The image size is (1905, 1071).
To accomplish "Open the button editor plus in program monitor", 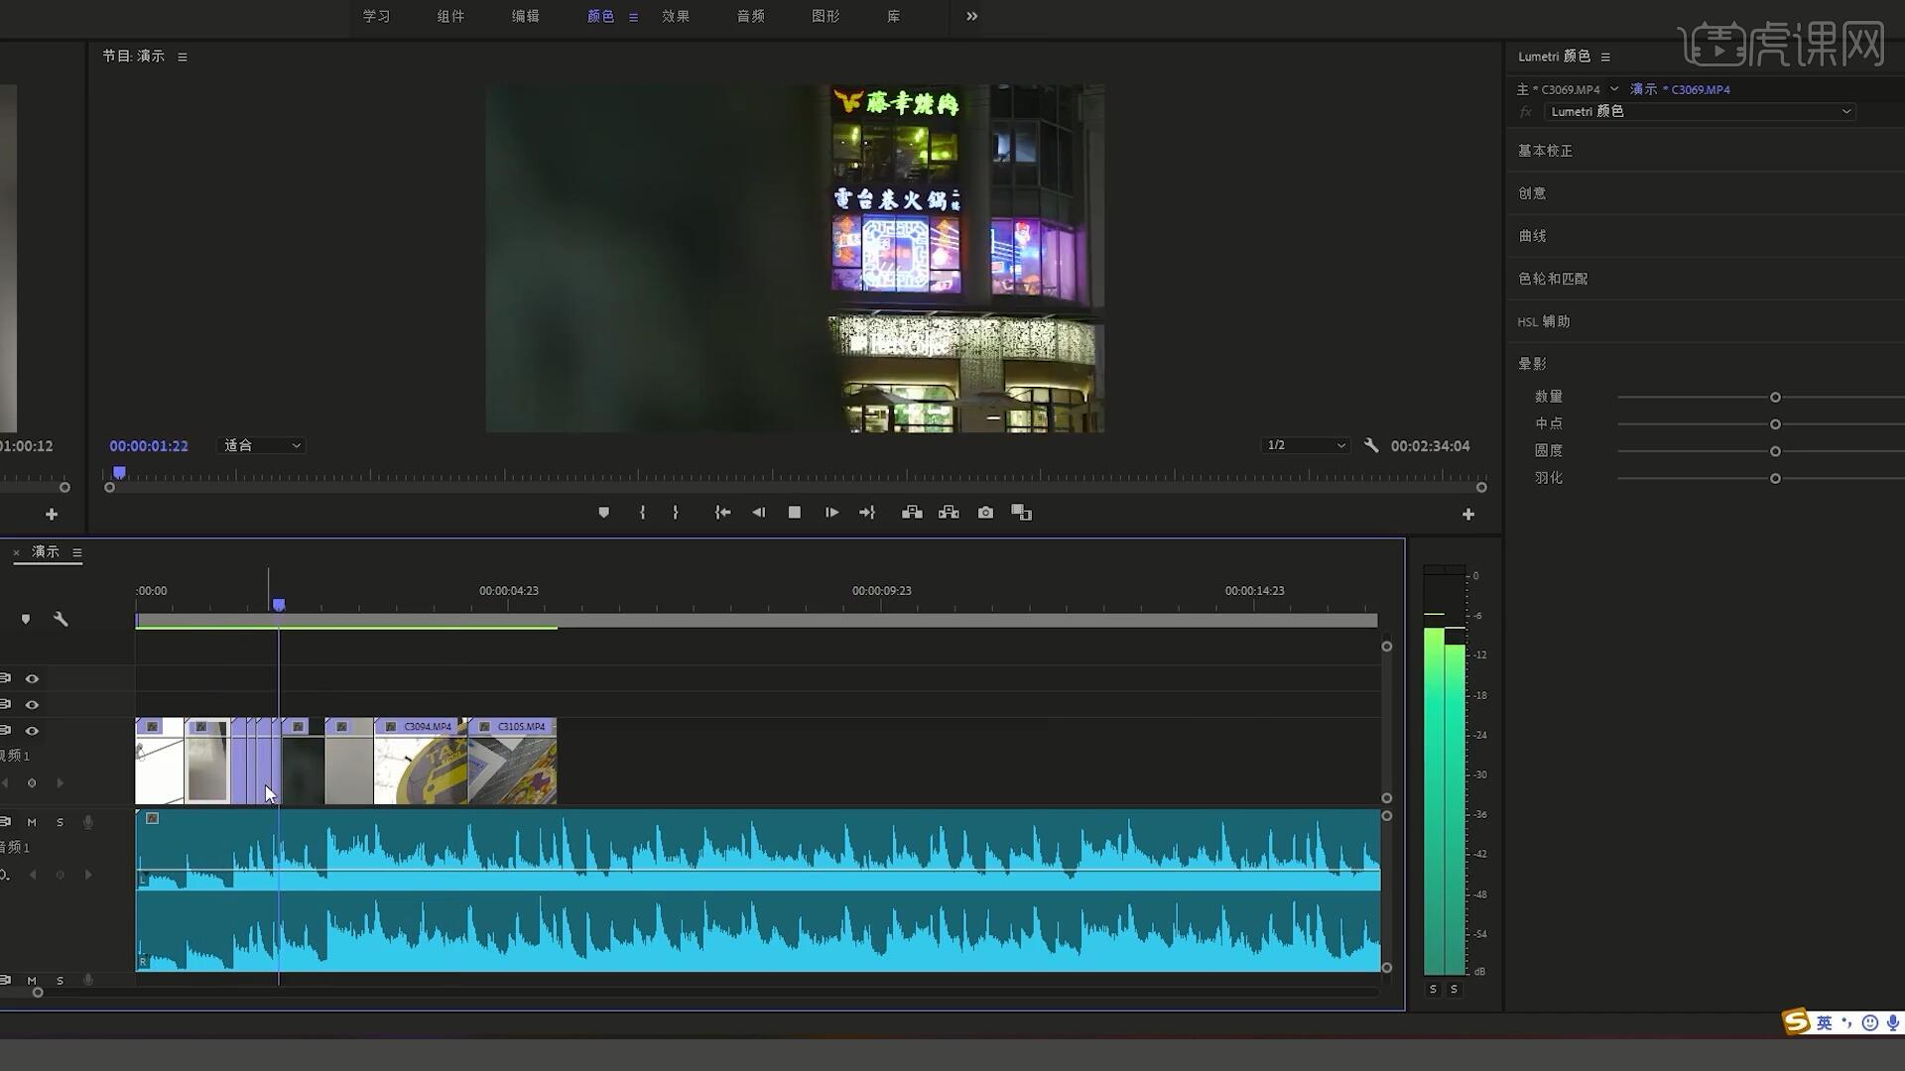I will tap(1468, 514).
